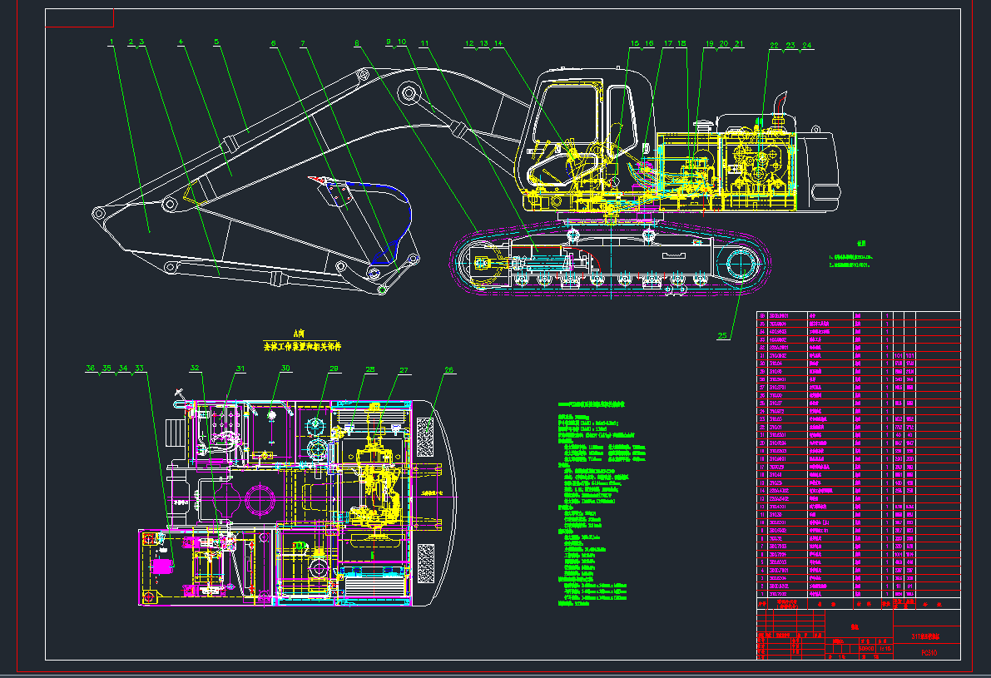Image resolution: width=991 pixels, height=678 pixels.
Task: Select callout number 10 label
Action: pos(402,42)
